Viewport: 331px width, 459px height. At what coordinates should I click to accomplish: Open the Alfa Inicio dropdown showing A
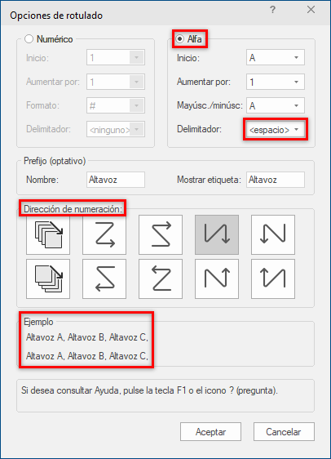coord(276,57)
